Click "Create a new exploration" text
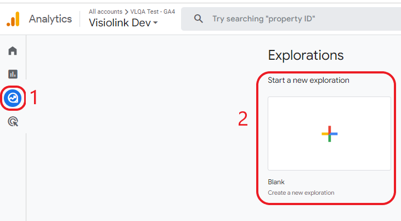The width and height of the screenshot is (401, 221). (301, 192)
